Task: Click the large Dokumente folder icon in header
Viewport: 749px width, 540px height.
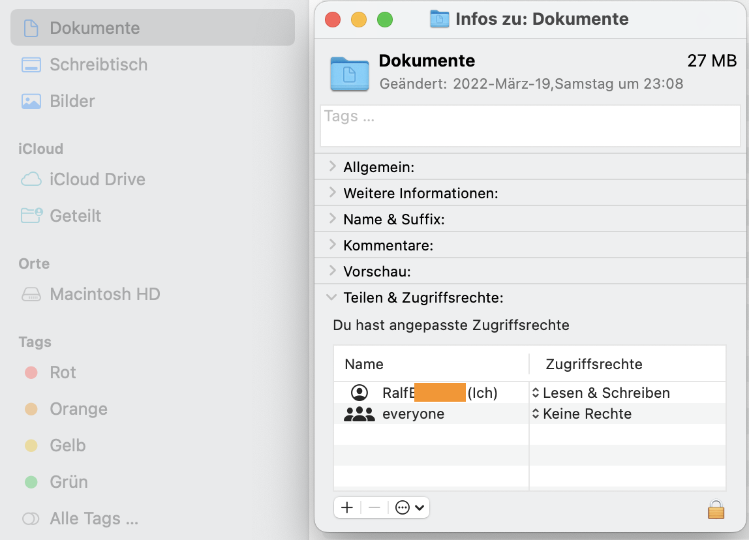Action: (x=350, y=73)
